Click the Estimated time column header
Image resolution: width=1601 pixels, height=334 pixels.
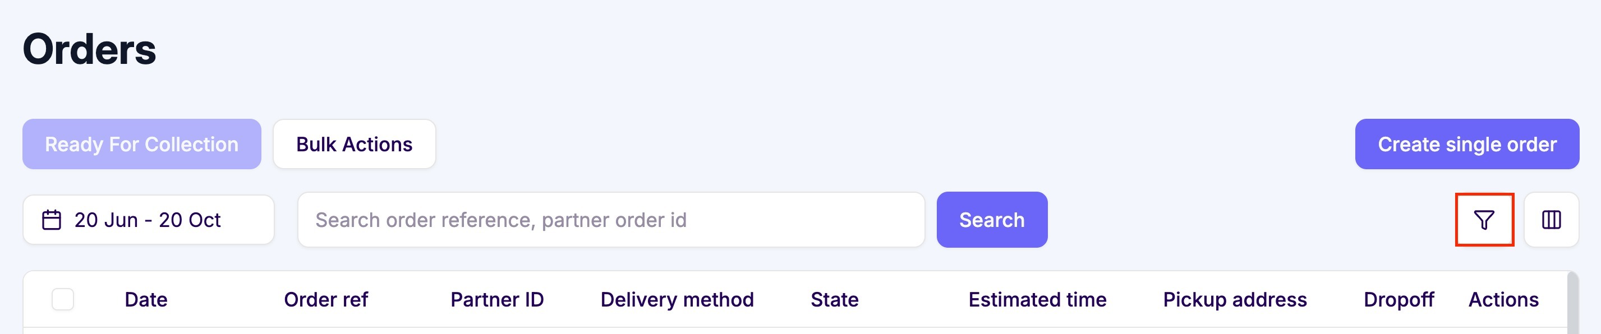[x=1037, y=300]
